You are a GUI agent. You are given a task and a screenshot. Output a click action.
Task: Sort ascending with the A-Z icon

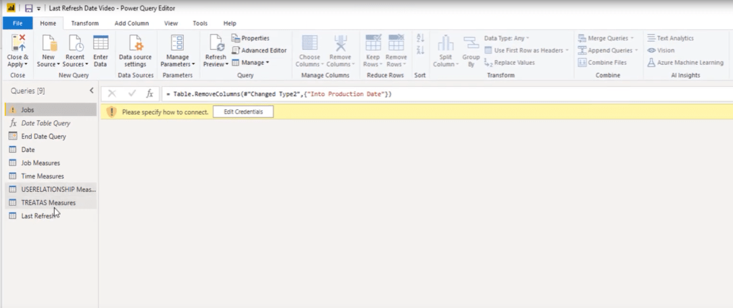420,38
